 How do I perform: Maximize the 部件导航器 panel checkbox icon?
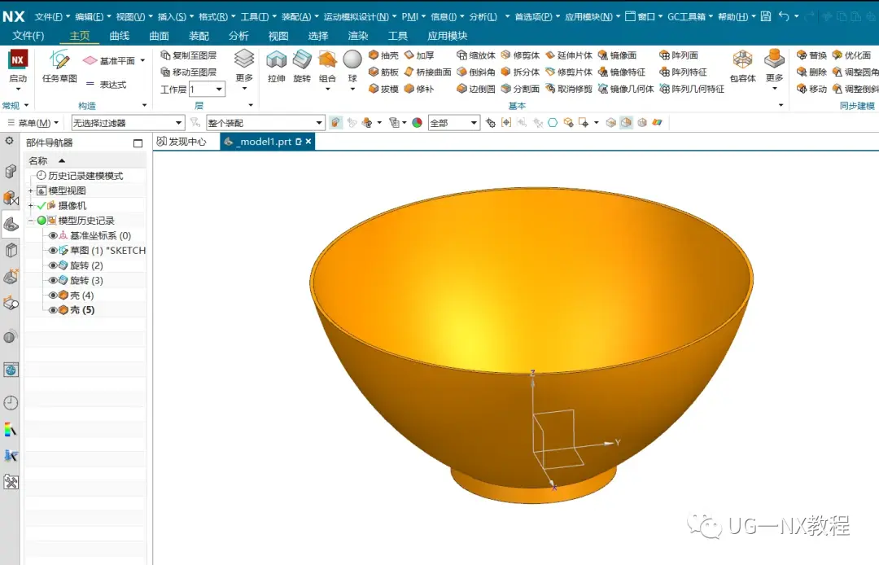coord(138,143)
